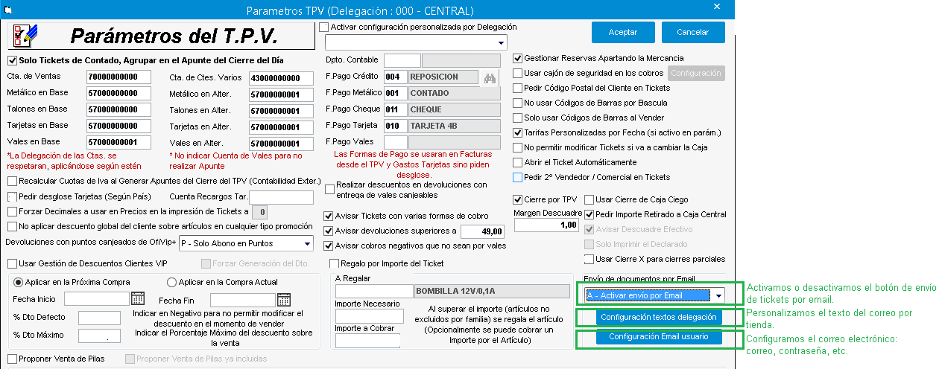942x369 pixels.
Task: Check Regalo por Importe del Ticket
Action: click(x=334, y=263)
